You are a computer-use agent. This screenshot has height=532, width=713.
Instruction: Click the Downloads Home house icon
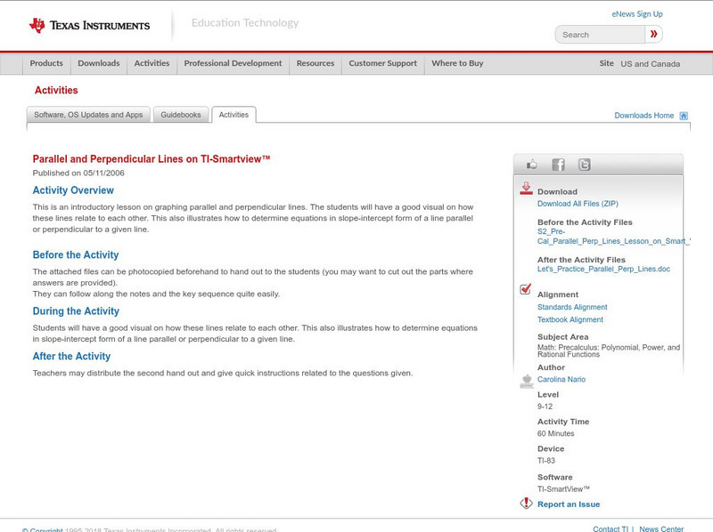click(684, 116)
